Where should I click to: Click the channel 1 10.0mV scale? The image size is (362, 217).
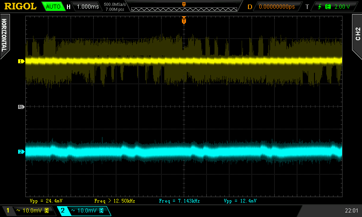32,210
